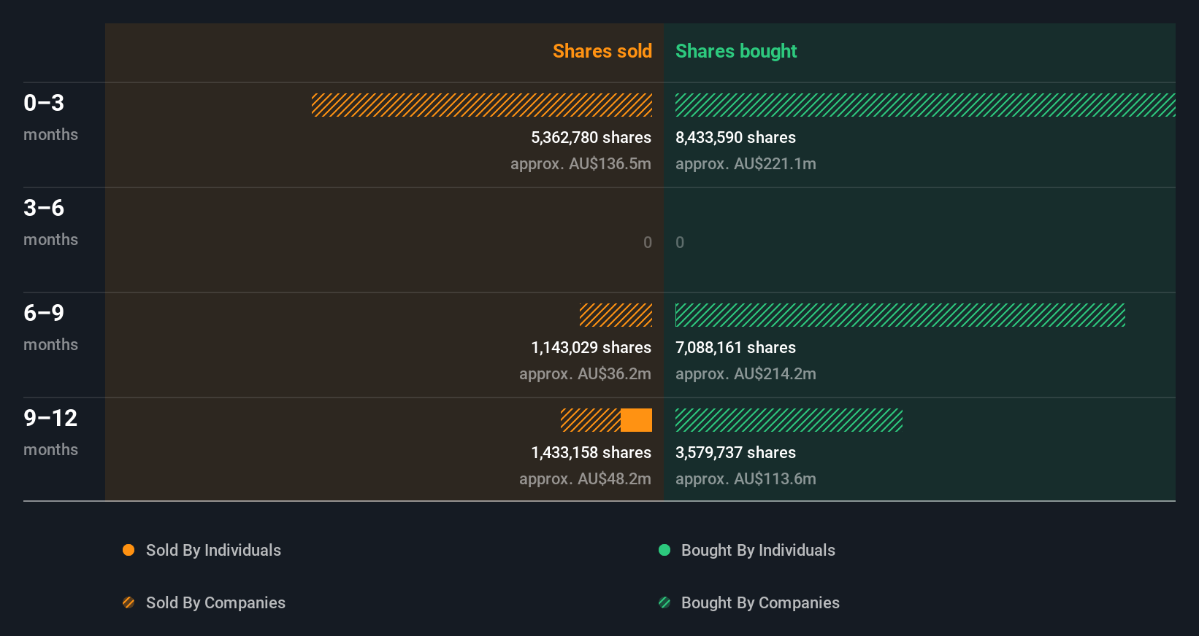Select the approx. AU$48.2m text

(x=585, y=478)
